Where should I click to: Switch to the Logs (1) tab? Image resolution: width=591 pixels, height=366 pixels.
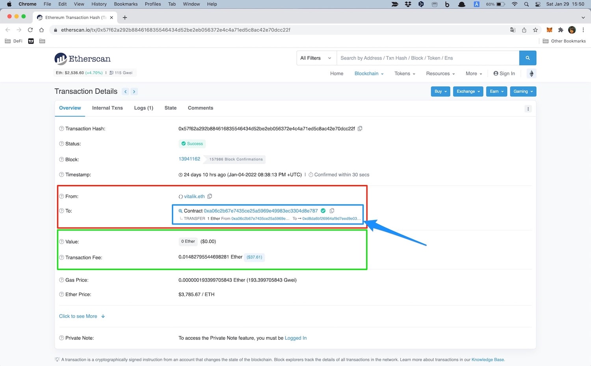[143, 108]
